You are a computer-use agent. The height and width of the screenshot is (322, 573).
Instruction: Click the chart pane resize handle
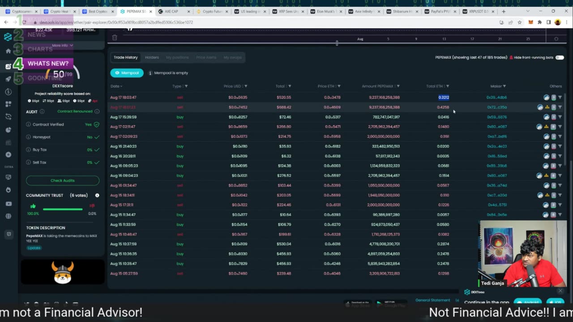pyautogui.click(x=337, y=43)
